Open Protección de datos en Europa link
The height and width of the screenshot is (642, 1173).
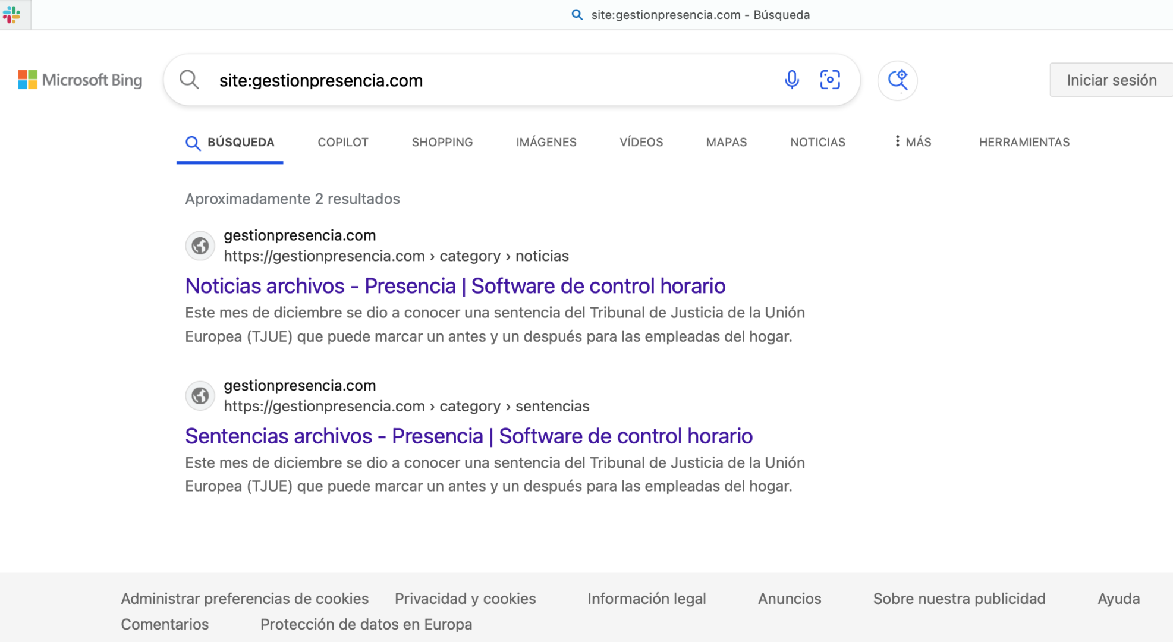click(x=366, y=624)
